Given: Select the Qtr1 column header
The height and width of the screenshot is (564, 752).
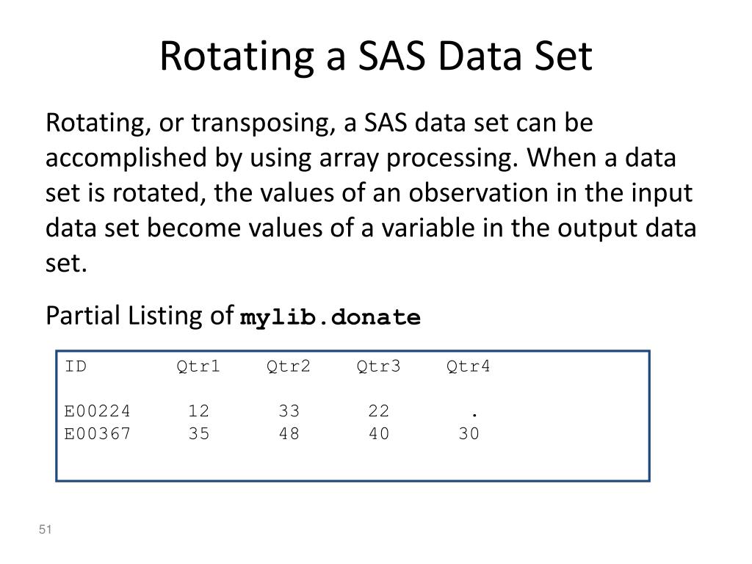Looking at the screenshot, I should pos(198,367).
